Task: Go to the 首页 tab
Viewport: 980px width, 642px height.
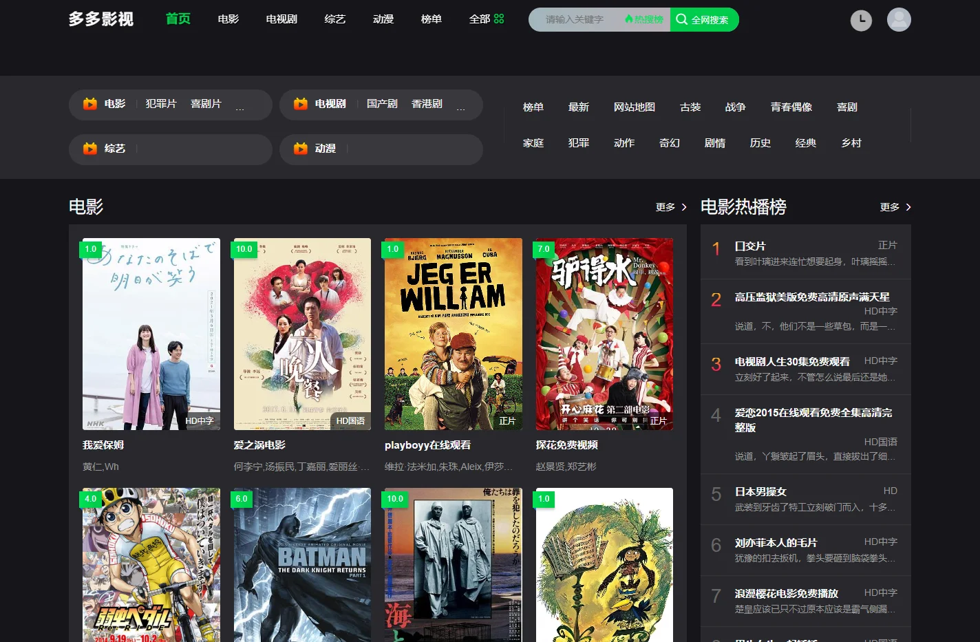Action: 178,19
